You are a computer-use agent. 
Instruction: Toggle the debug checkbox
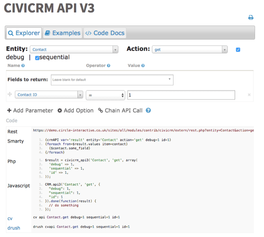[x=238, y=50]
